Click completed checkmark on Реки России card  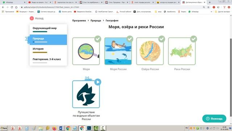(194, 39)
